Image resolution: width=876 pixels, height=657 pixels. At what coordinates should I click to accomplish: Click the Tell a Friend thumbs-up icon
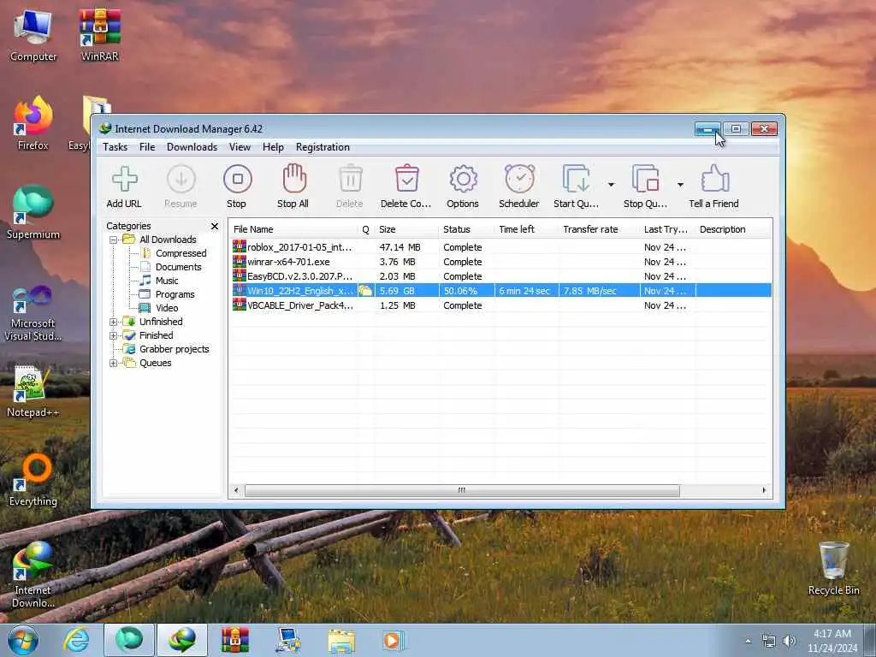click(x=714, y=180)
